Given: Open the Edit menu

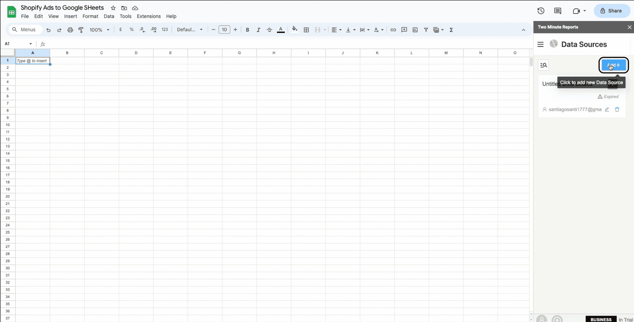Looking at the screenshot, I should (39, 16).
